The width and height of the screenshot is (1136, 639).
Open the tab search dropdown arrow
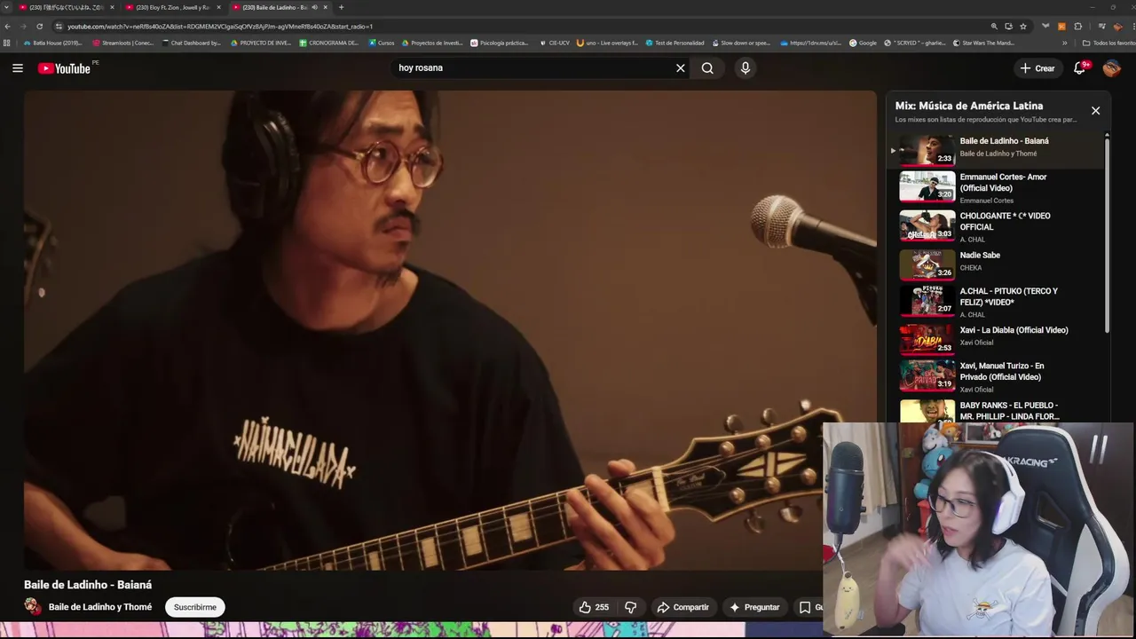[x=7, y=7]
